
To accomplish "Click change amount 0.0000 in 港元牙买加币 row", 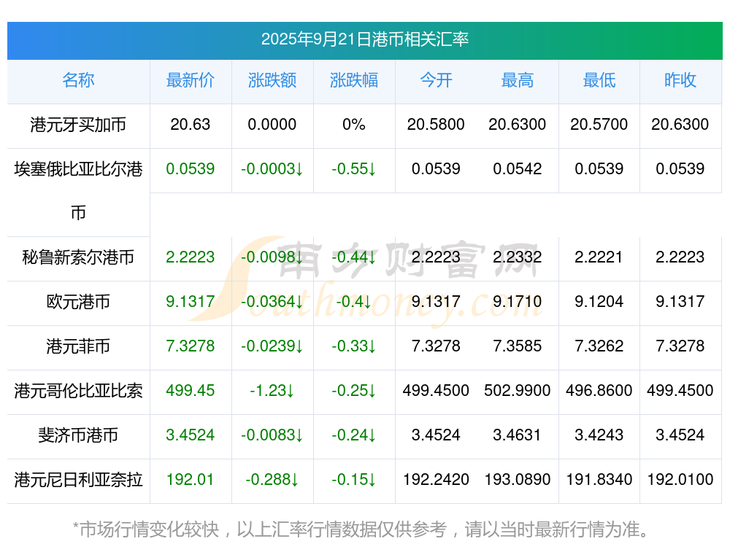I will pos(272,125).
